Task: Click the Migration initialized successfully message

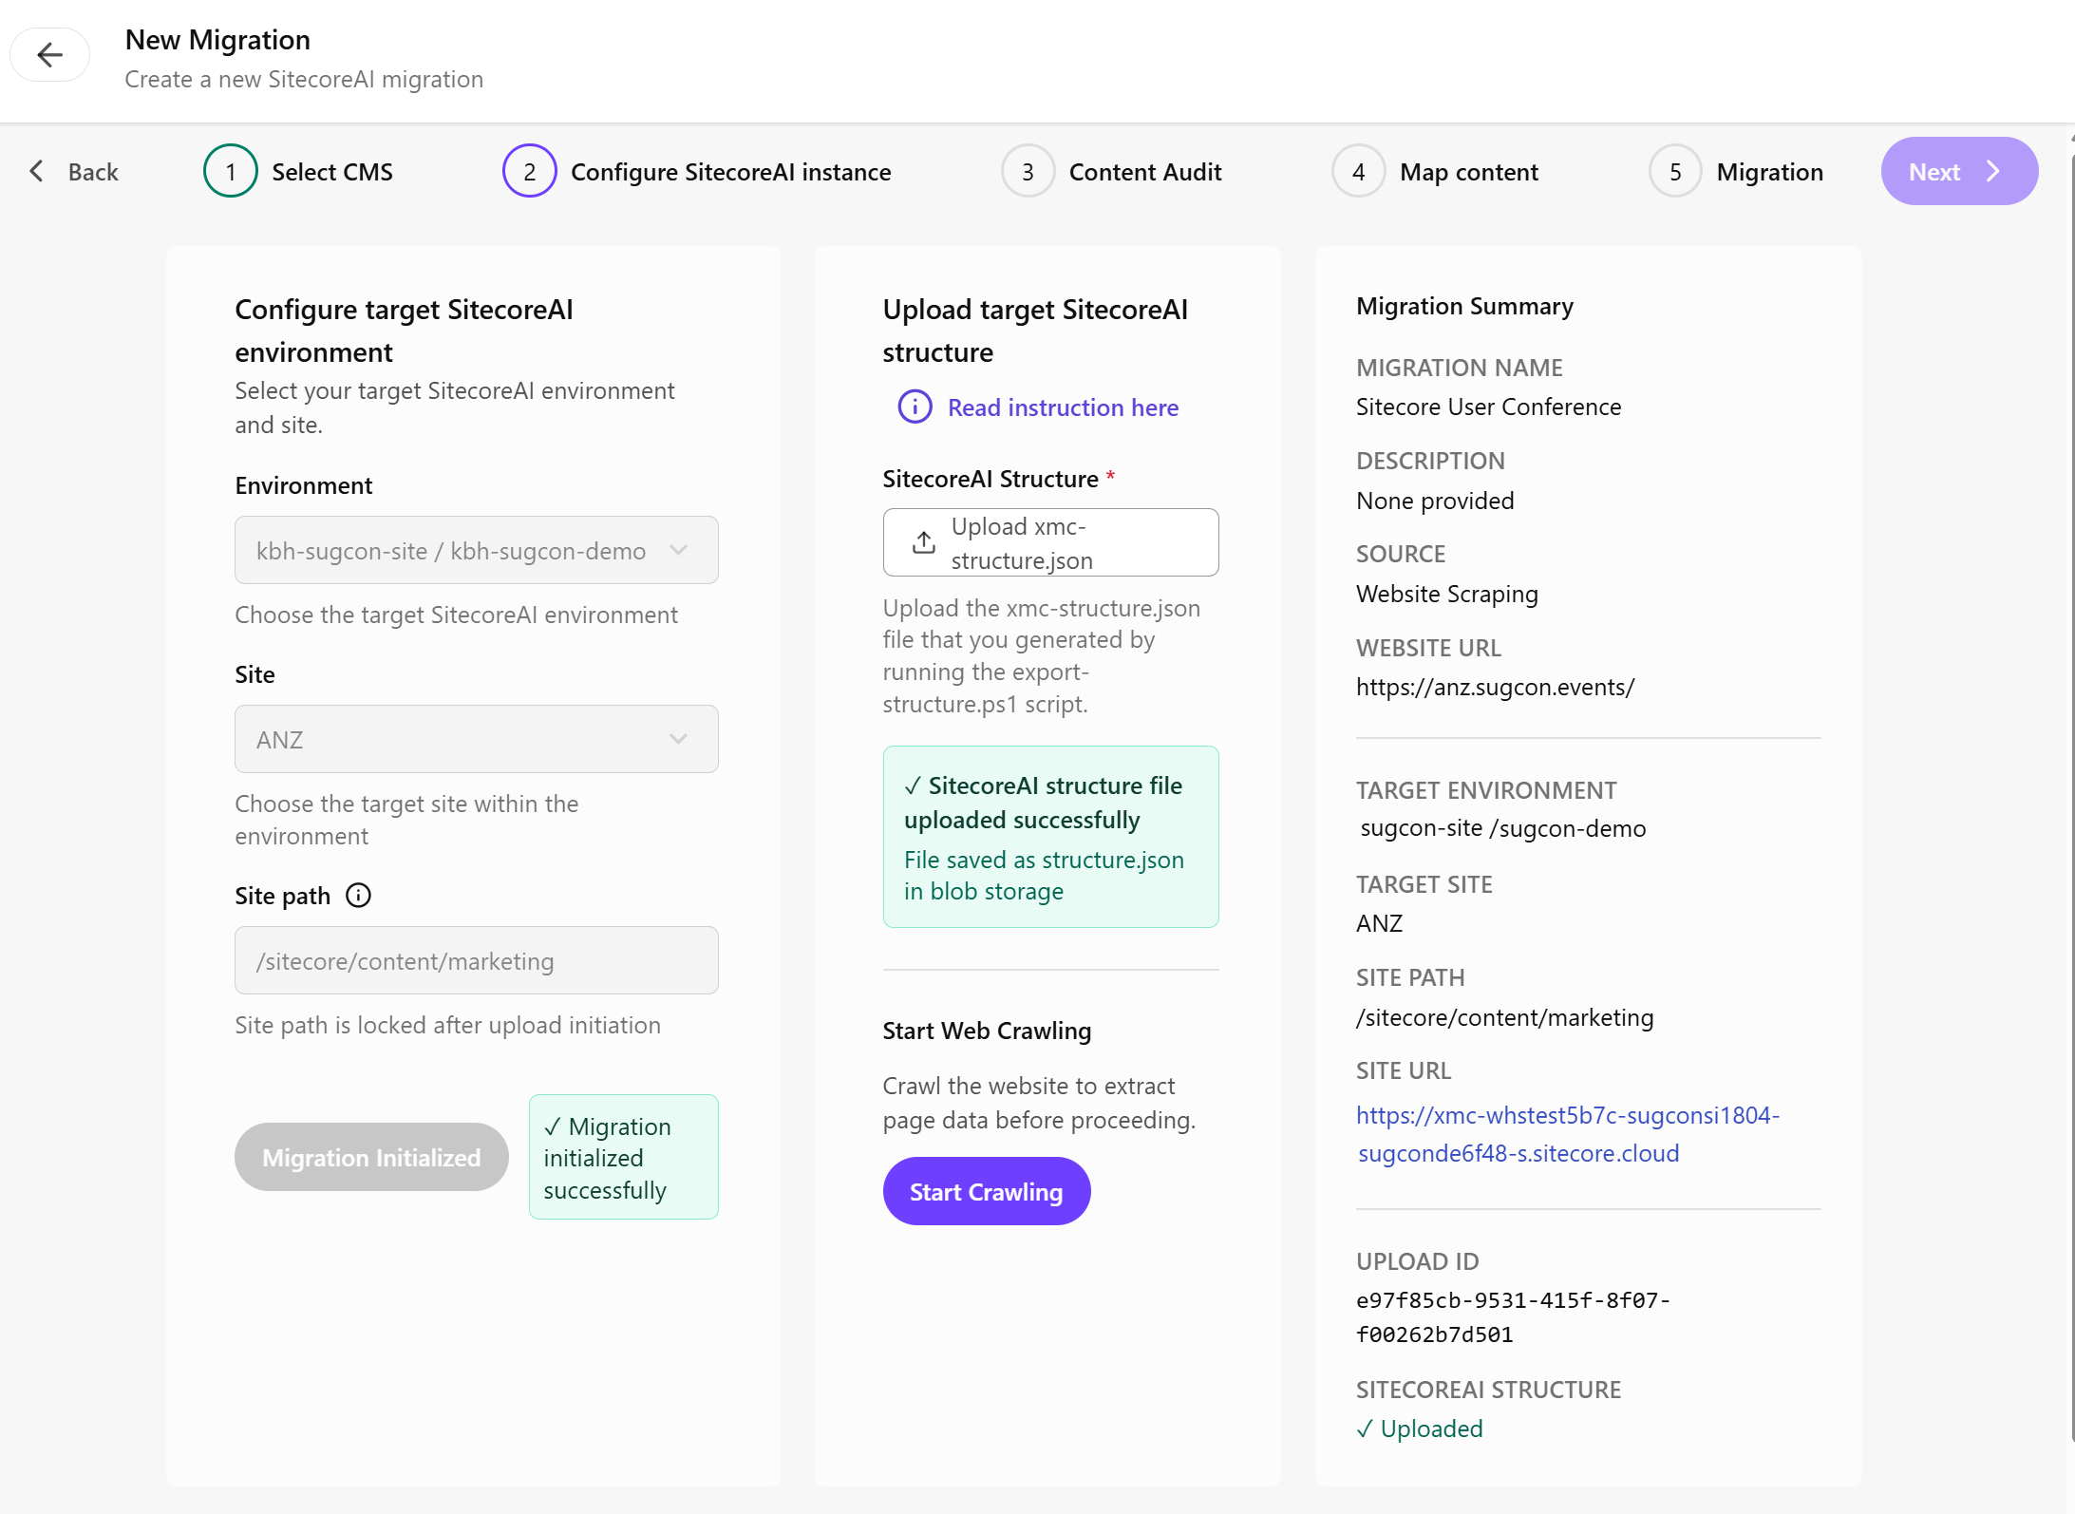Action: pyautogui.click(x=623, y=1158)
